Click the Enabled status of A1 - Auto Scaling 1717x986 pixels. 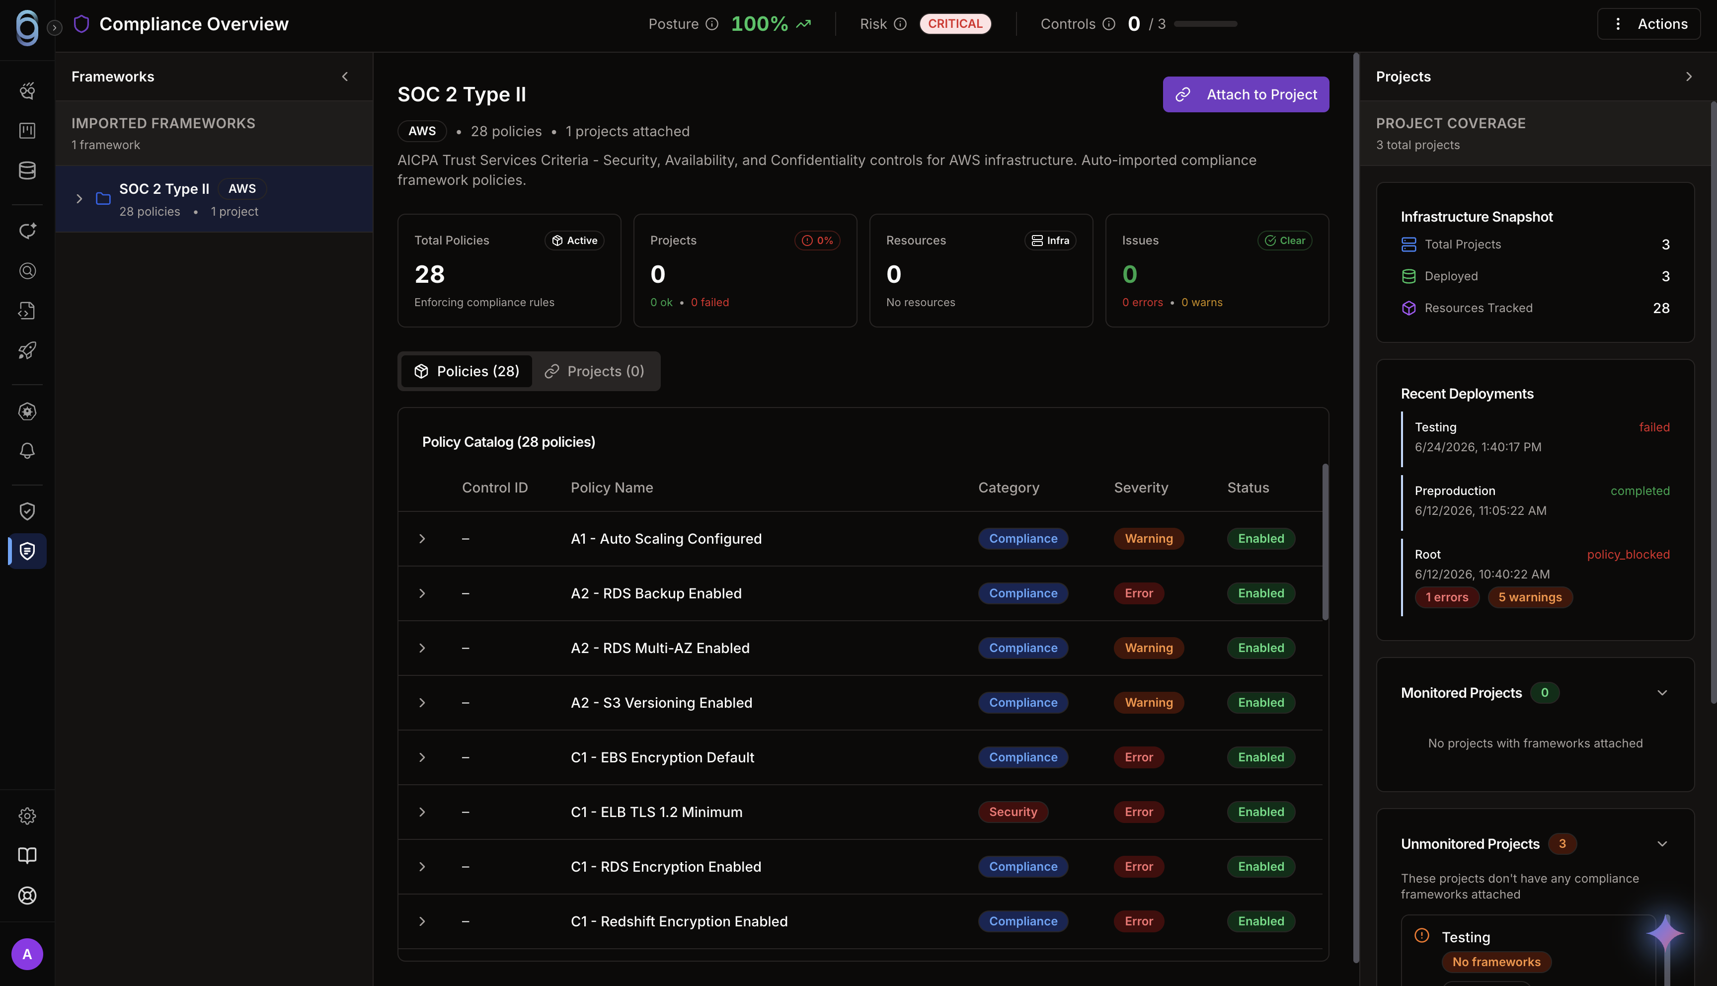[x=1261, y=539]
